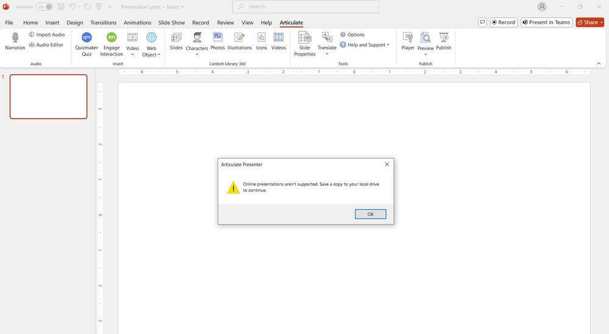Viewport: 609px width, 334px height.
Task: Switch to the Slide Show tab
Action: 172,23
